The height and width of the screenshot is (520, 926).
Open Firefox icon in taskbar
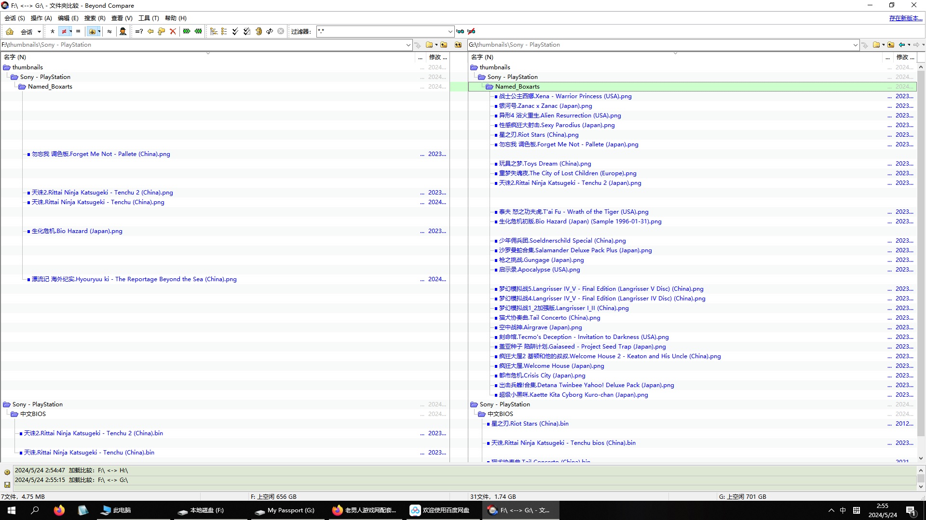tap(59, 510)
